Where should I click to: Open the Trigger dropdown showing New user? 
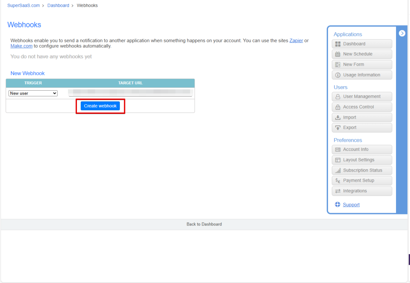[33, 93]
